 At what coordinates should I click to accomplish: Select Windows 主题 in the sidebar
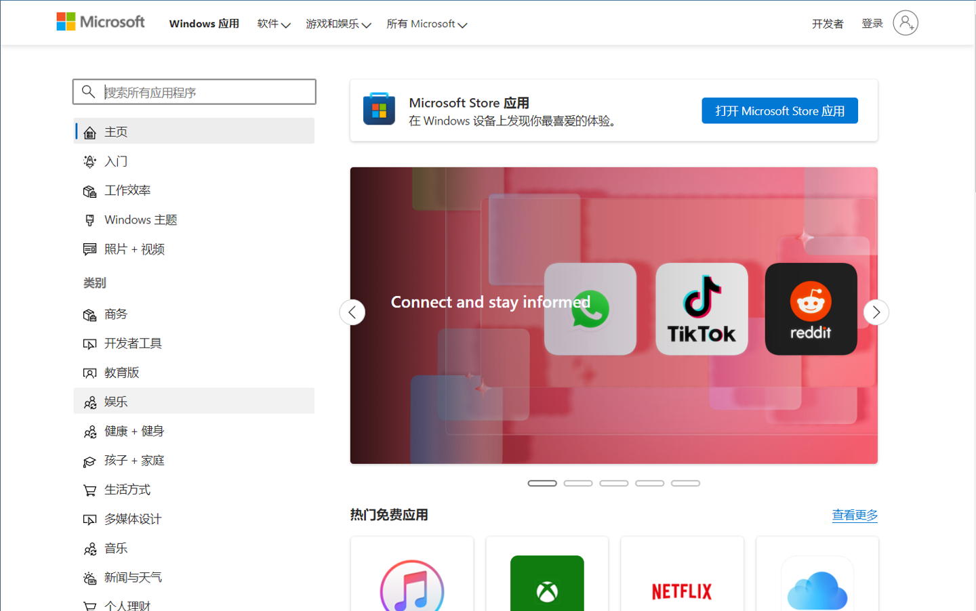[x=194, y=220]
